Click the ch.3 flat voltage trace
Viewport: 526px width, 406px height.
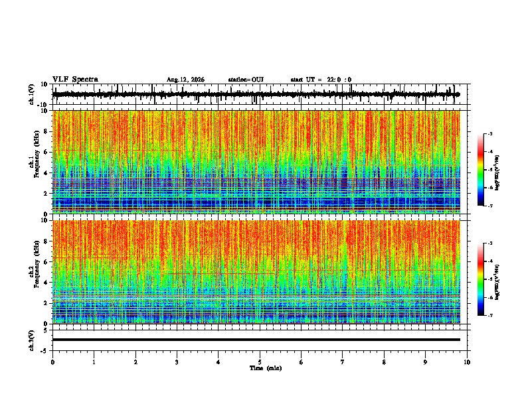256,340
